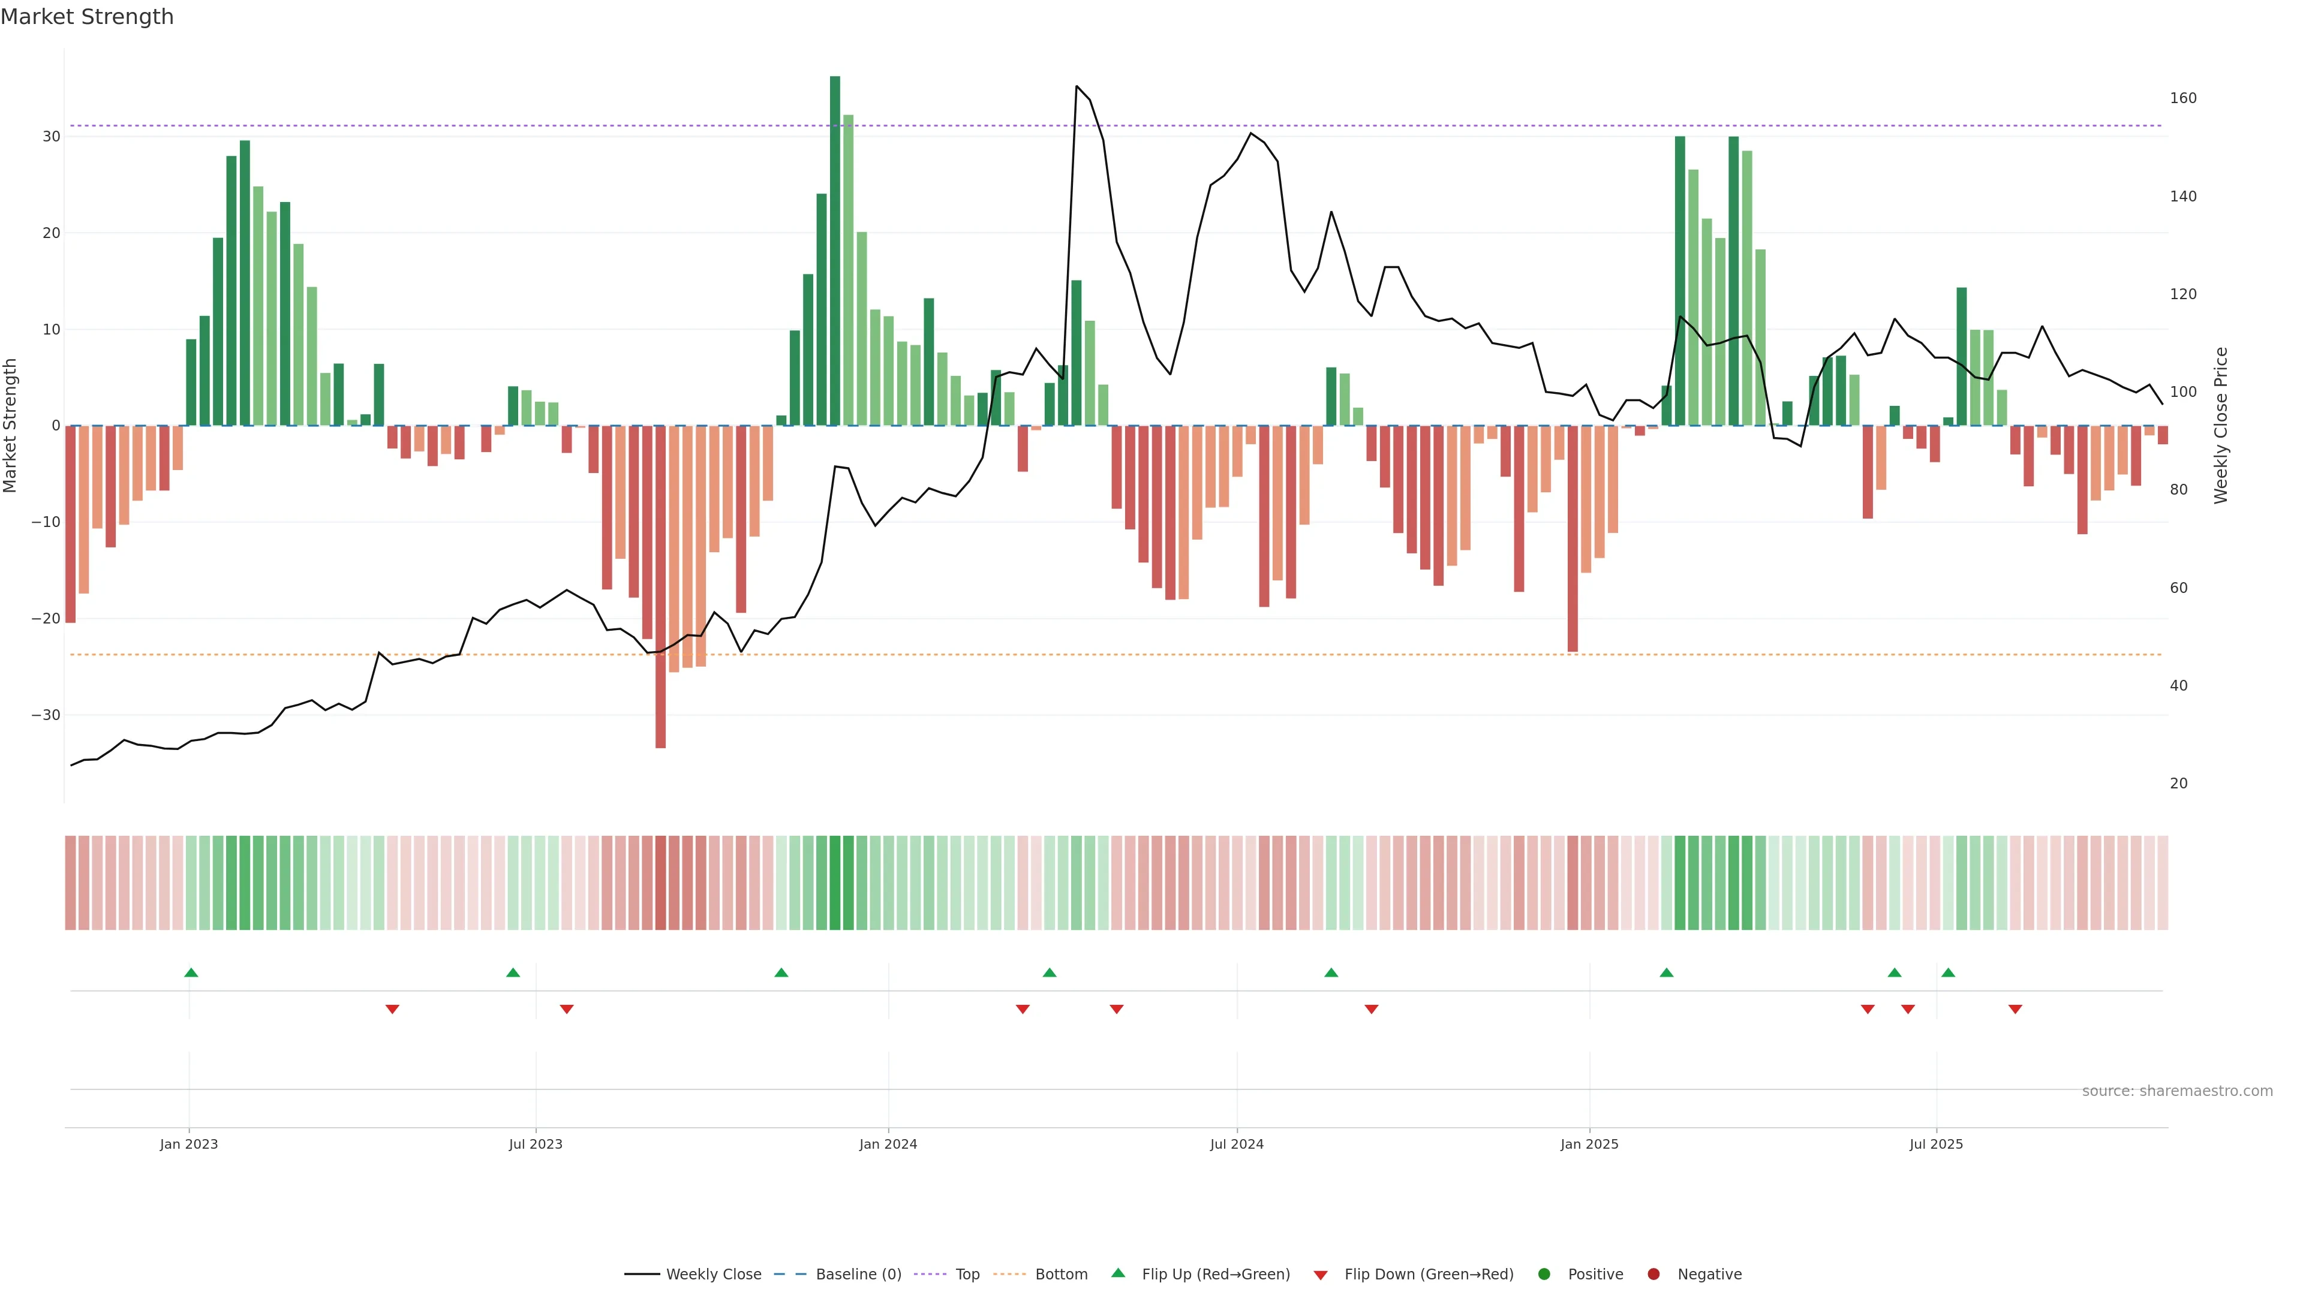Click the Market Strength chart title
The image size is (2303, 1295).
(x=87, y=17)
